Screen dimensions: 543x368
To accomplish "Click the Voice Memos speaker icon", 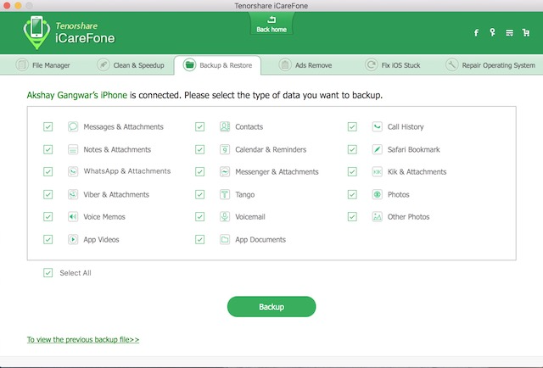I will tap(73, 217).
